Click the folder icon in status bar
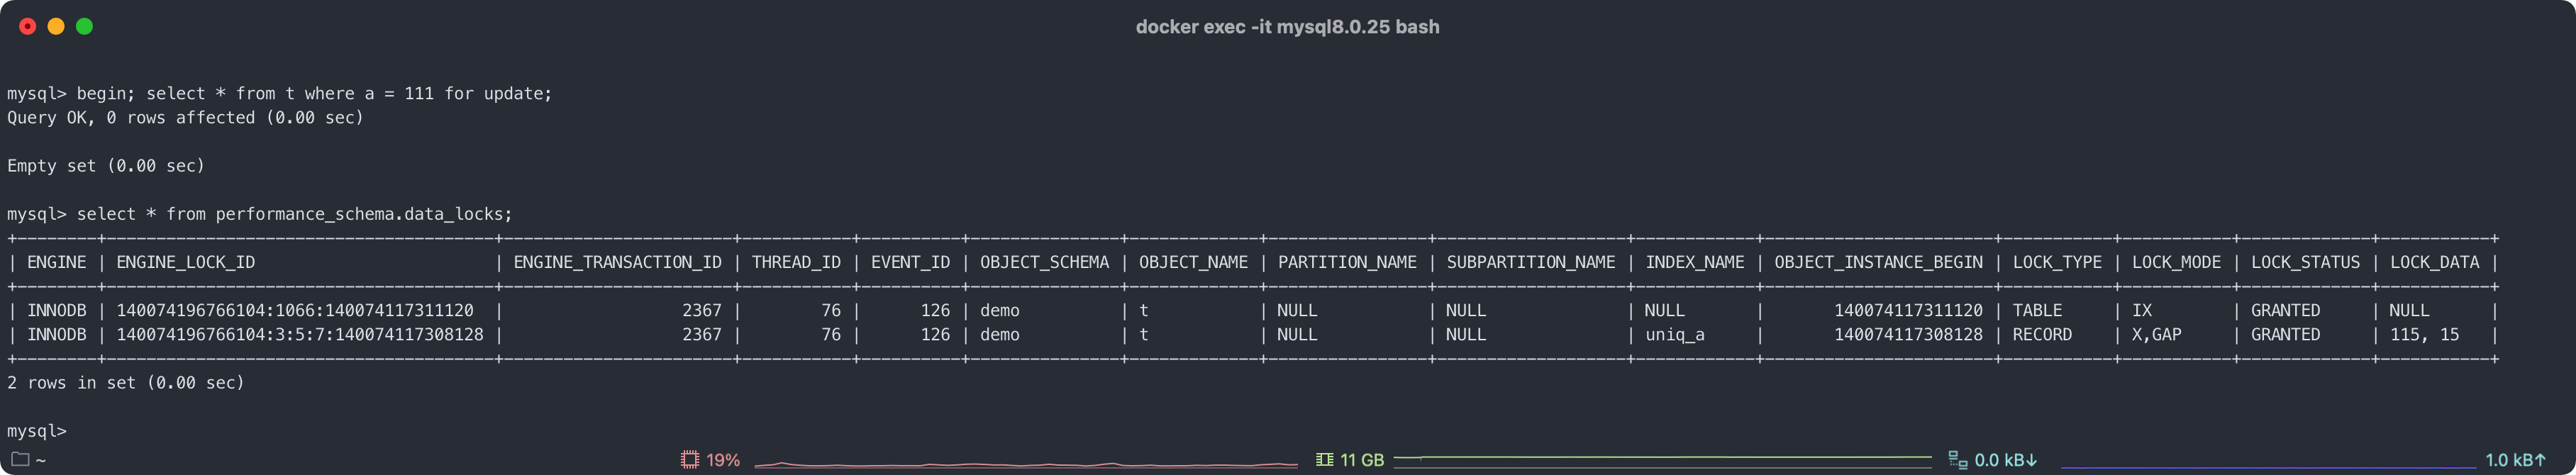This screenshot has height=475, width=2576. click(x=19, y=460)
